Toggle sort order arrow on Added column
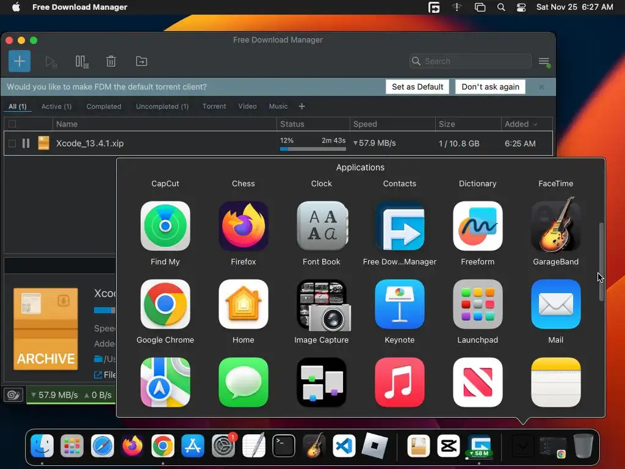 pyautogui.click(x=535, y=125)
